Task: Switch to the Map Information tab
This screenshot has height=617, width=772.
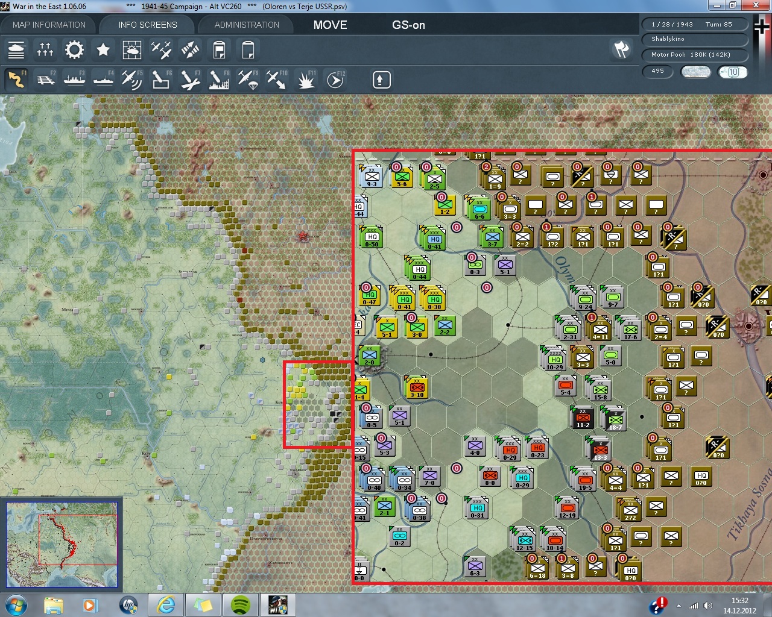Action: click(49, 25)
